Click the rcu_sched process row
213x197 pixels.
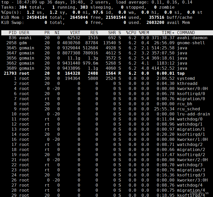click(102, 109)
